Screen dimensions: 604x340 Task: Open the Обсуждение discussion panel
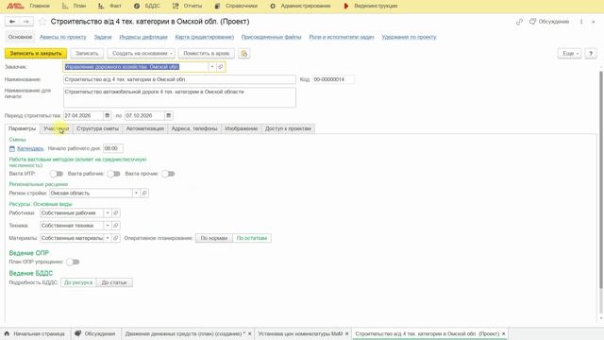[x=549, y=22]
